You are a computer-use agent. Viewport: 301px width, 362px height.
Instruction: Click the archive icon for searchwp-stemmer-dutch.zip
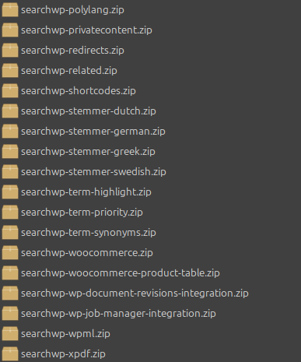coord(10,111)
